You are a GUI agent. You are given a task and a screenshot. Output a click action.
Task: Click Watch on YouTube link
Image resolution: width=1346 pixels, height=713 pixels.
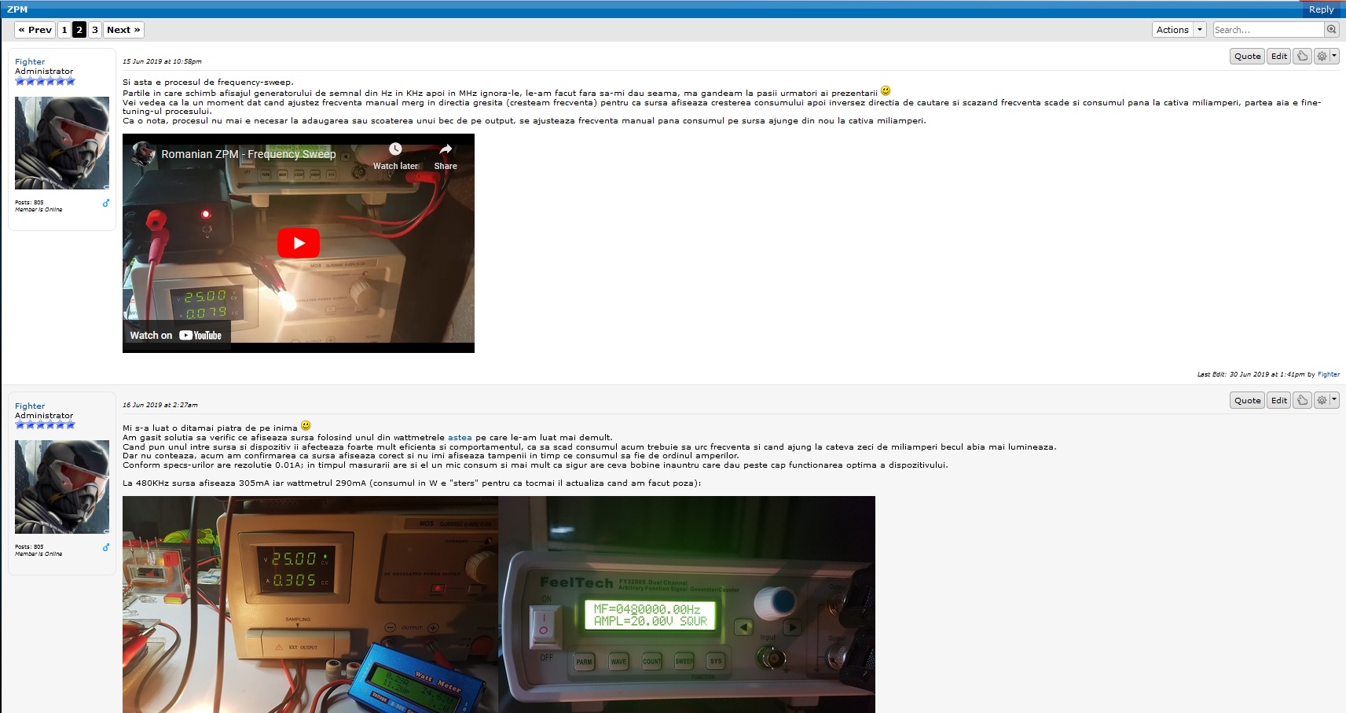point(176,335)
